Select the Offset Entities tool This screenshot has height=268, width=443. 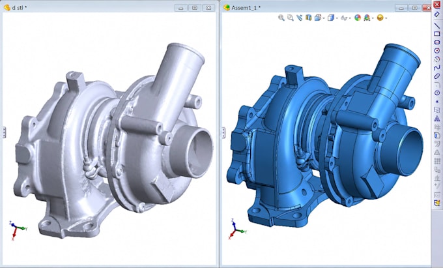pyautogui.click(x=437, y=144)
